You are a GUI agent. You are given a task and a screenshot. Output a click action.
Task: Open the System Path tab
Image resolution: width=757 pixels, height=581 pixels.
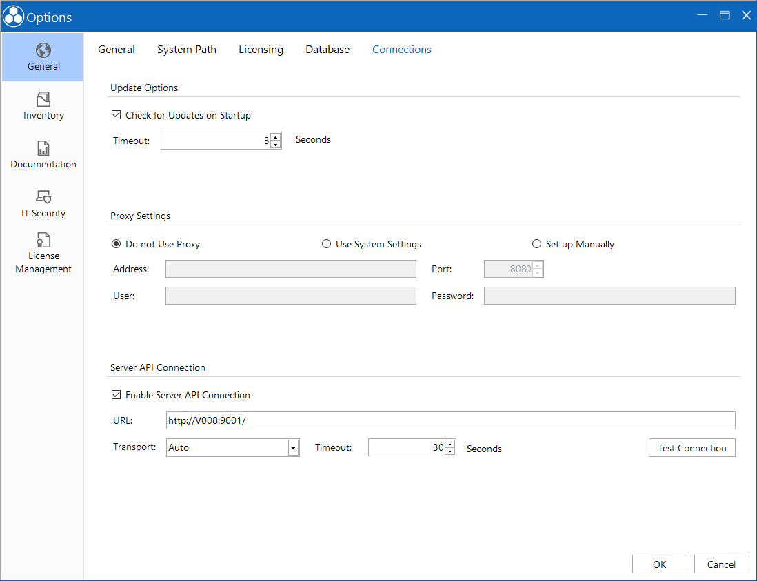tap(187, 50)
